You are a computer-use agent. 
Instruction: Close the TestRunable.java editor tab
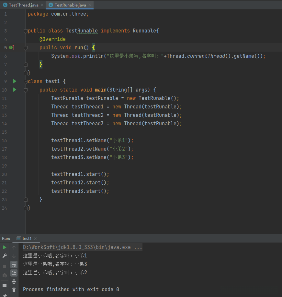click(90, 5)
